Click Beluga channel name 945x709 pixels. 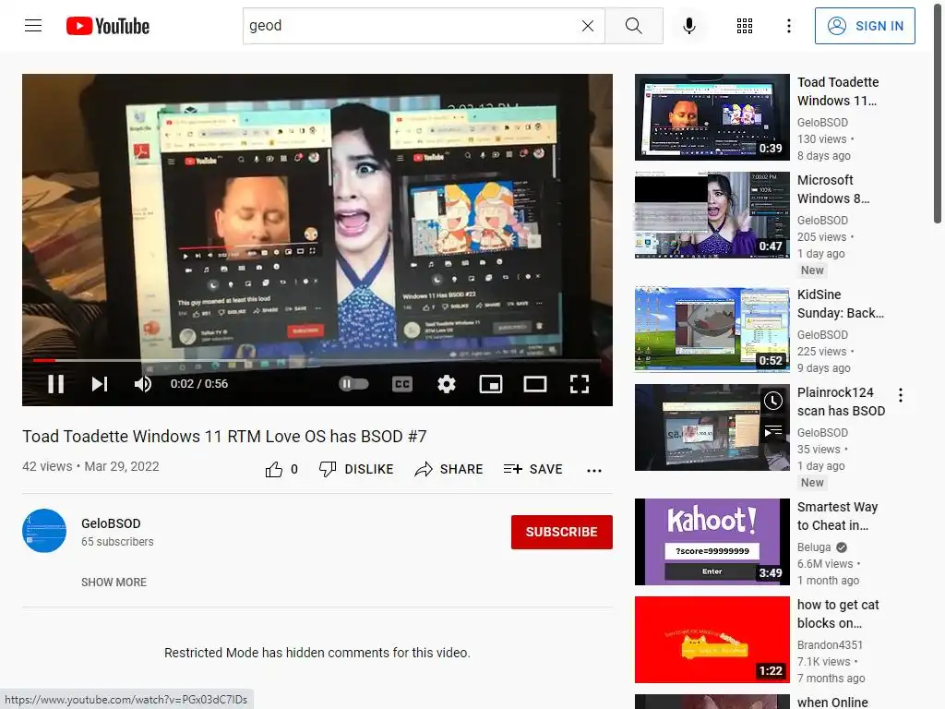(x=814, y=547)
